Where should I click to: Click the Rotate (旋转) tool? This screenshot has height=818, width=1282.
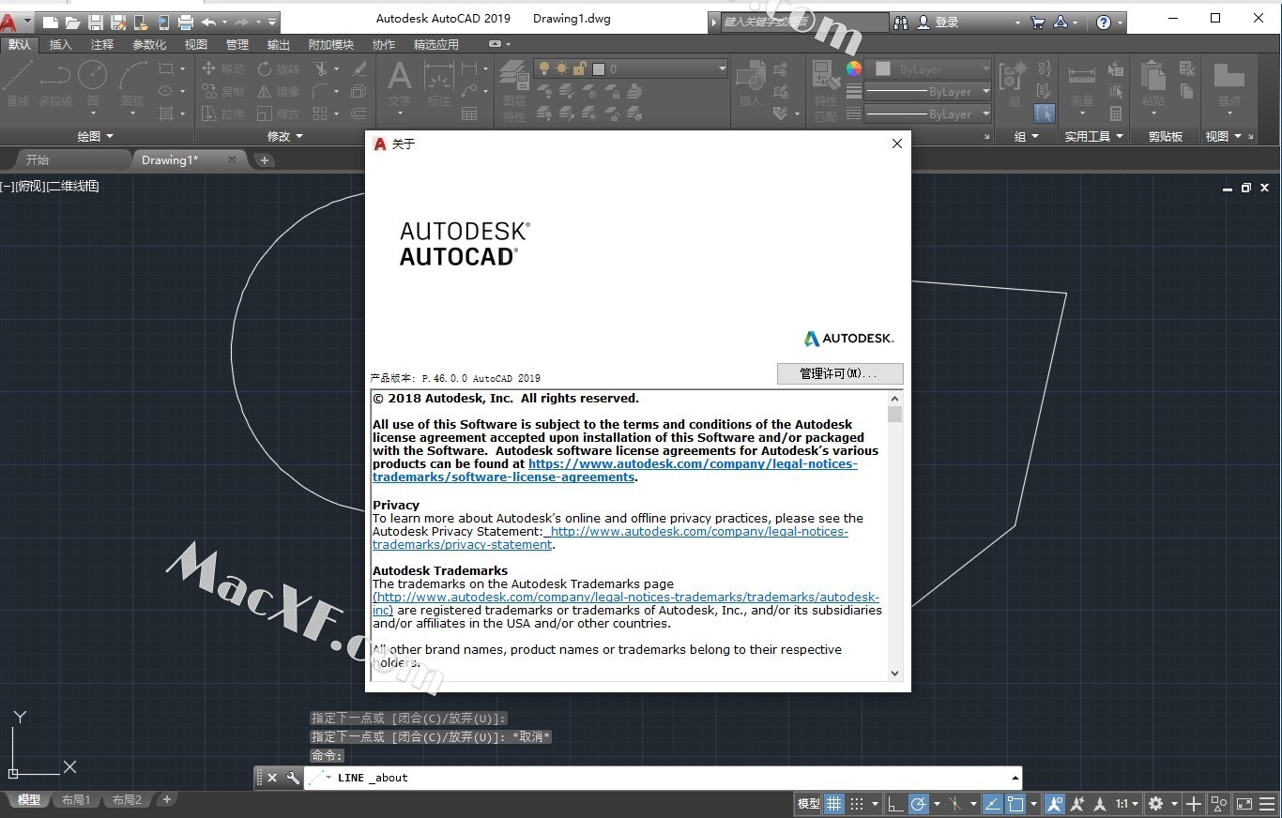(279, 68)
